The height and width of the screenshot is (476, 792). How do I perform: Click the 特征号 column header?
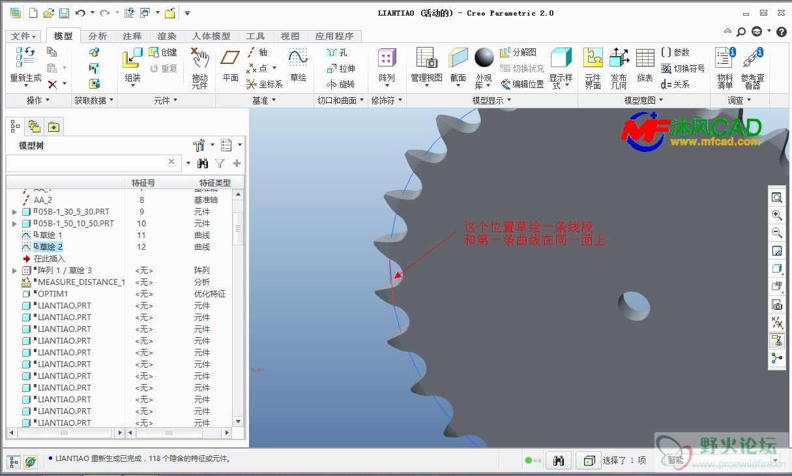pos(143,183)
